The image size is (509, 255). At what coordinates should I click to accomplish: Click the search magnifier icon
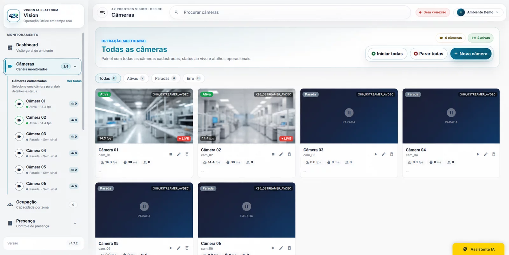pos(176,12)
